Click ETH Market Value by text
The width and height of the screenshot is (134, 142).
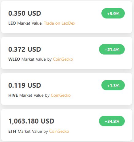click(x=28, y=132)
